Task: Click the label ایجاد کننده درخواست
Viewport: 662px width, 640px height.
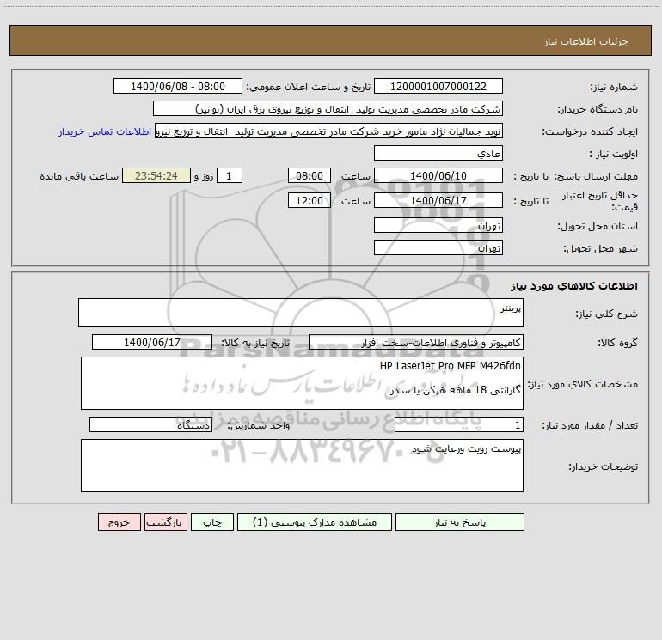Action: tap(590, 132)
